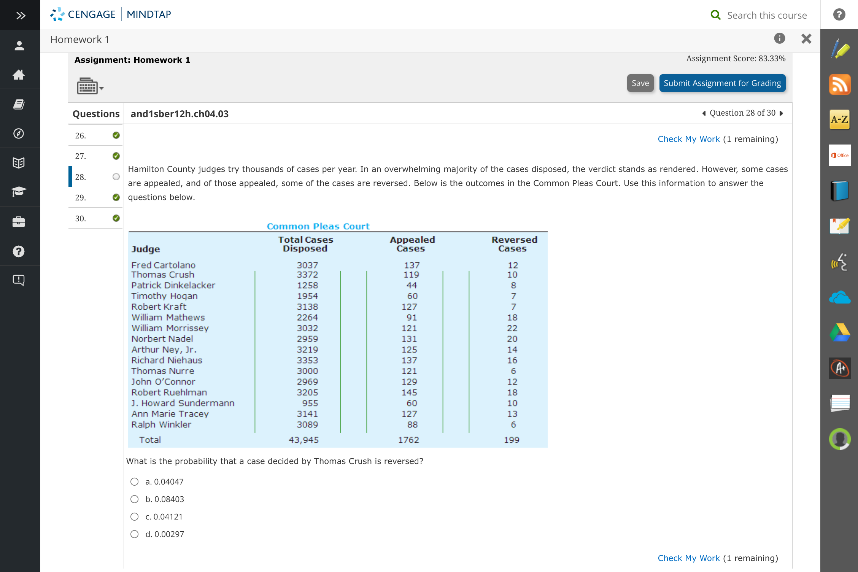
Task: Click the Check My Work link
Action: [688, 139]
